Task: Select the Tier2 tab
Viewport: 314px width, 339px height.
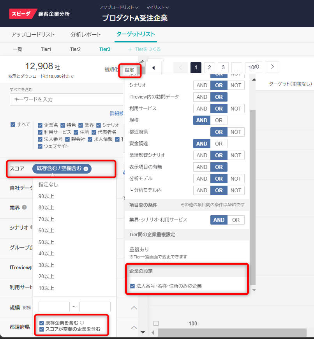Action: point(75,49)
